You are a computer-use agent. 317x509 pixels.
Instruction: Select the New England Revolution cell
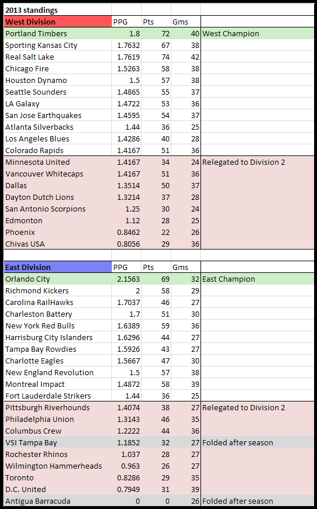[58, 372]
